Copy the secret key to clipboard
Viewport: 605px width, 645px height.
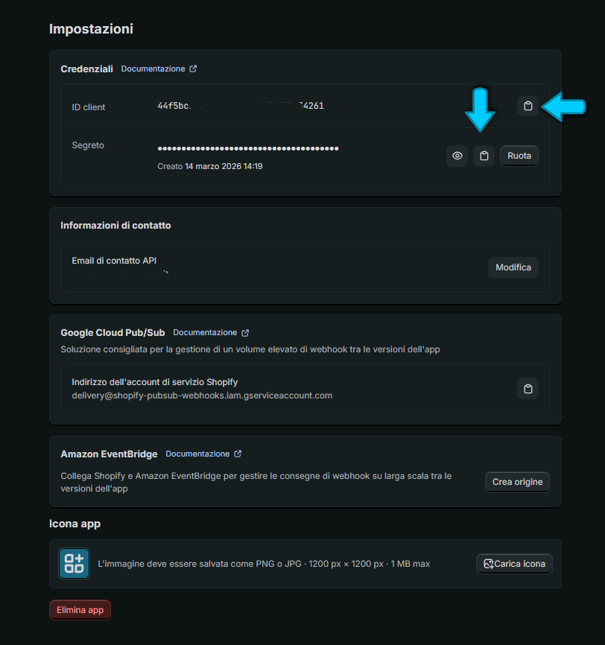(x=484, y=156)
